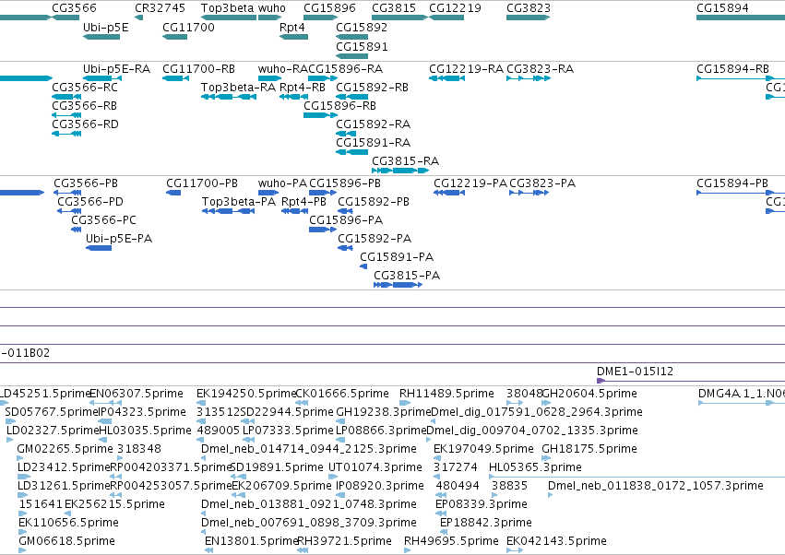Select the CG15892-RA transcript
Viewport: 785px width, 555px height.
click(373, 124)
